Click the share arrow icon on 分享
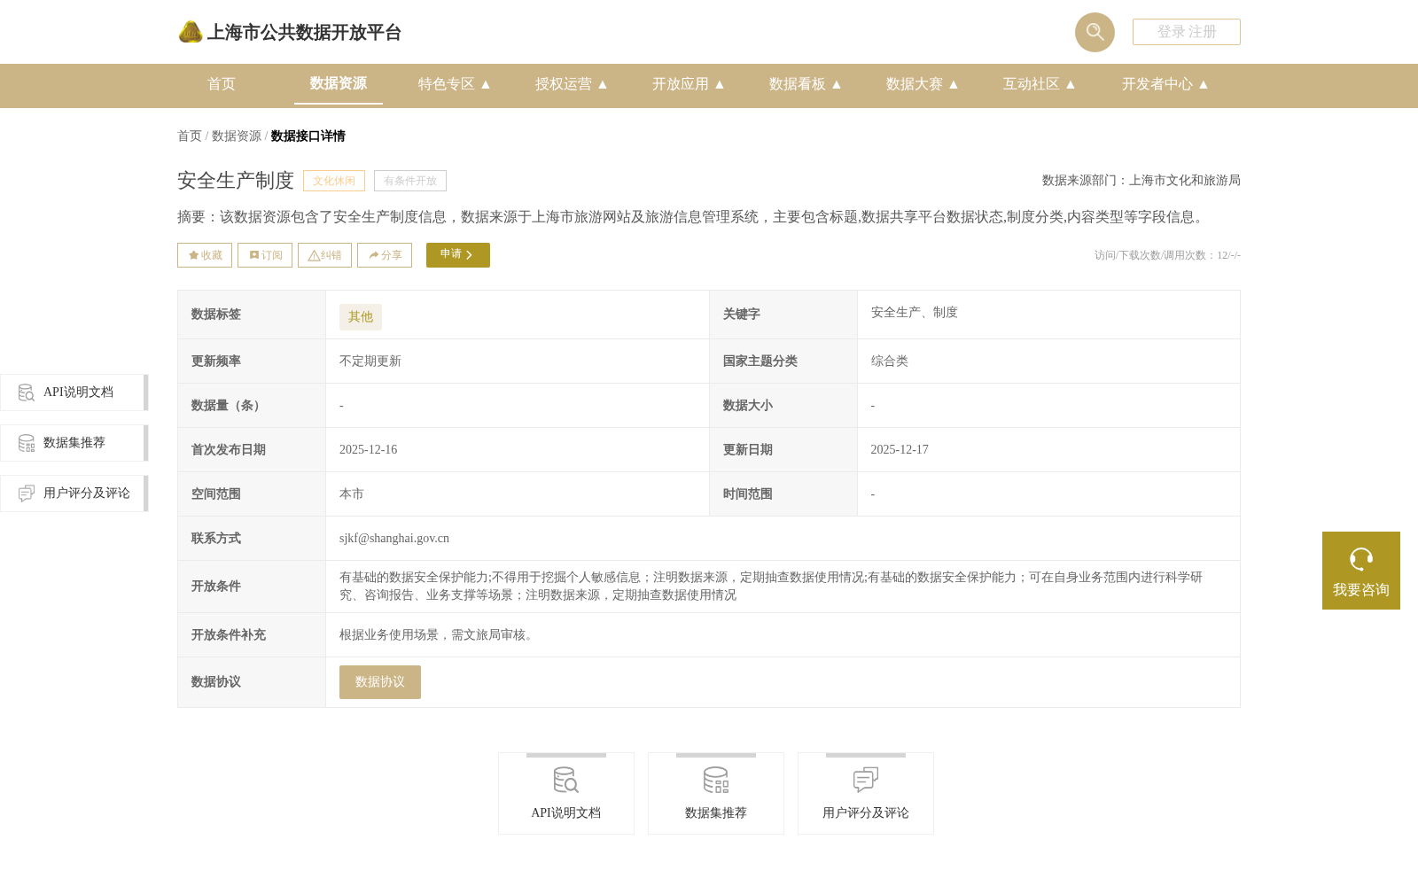The width and height of the screenshot is (1418, 886). pyautogui.click(x=374, y=255)
